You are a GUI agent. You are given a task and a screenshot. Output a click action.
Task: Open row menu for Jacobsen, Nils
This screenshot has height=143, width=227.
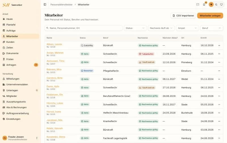click(219, 121)
